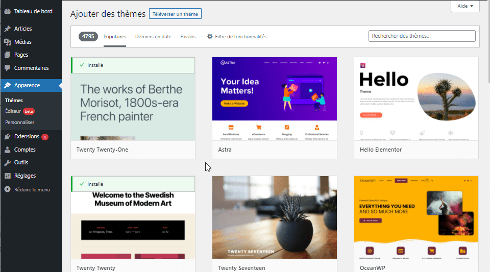Open Éditeur in the Apparence submenu
490x272 pixels.
point(13,111)
